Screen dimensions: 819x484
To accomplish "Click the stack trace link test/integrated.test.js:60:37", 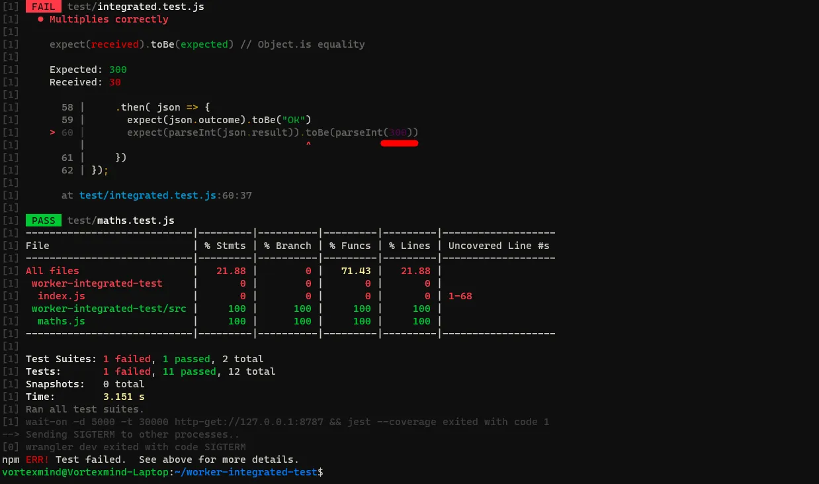I will pos(165,195).
